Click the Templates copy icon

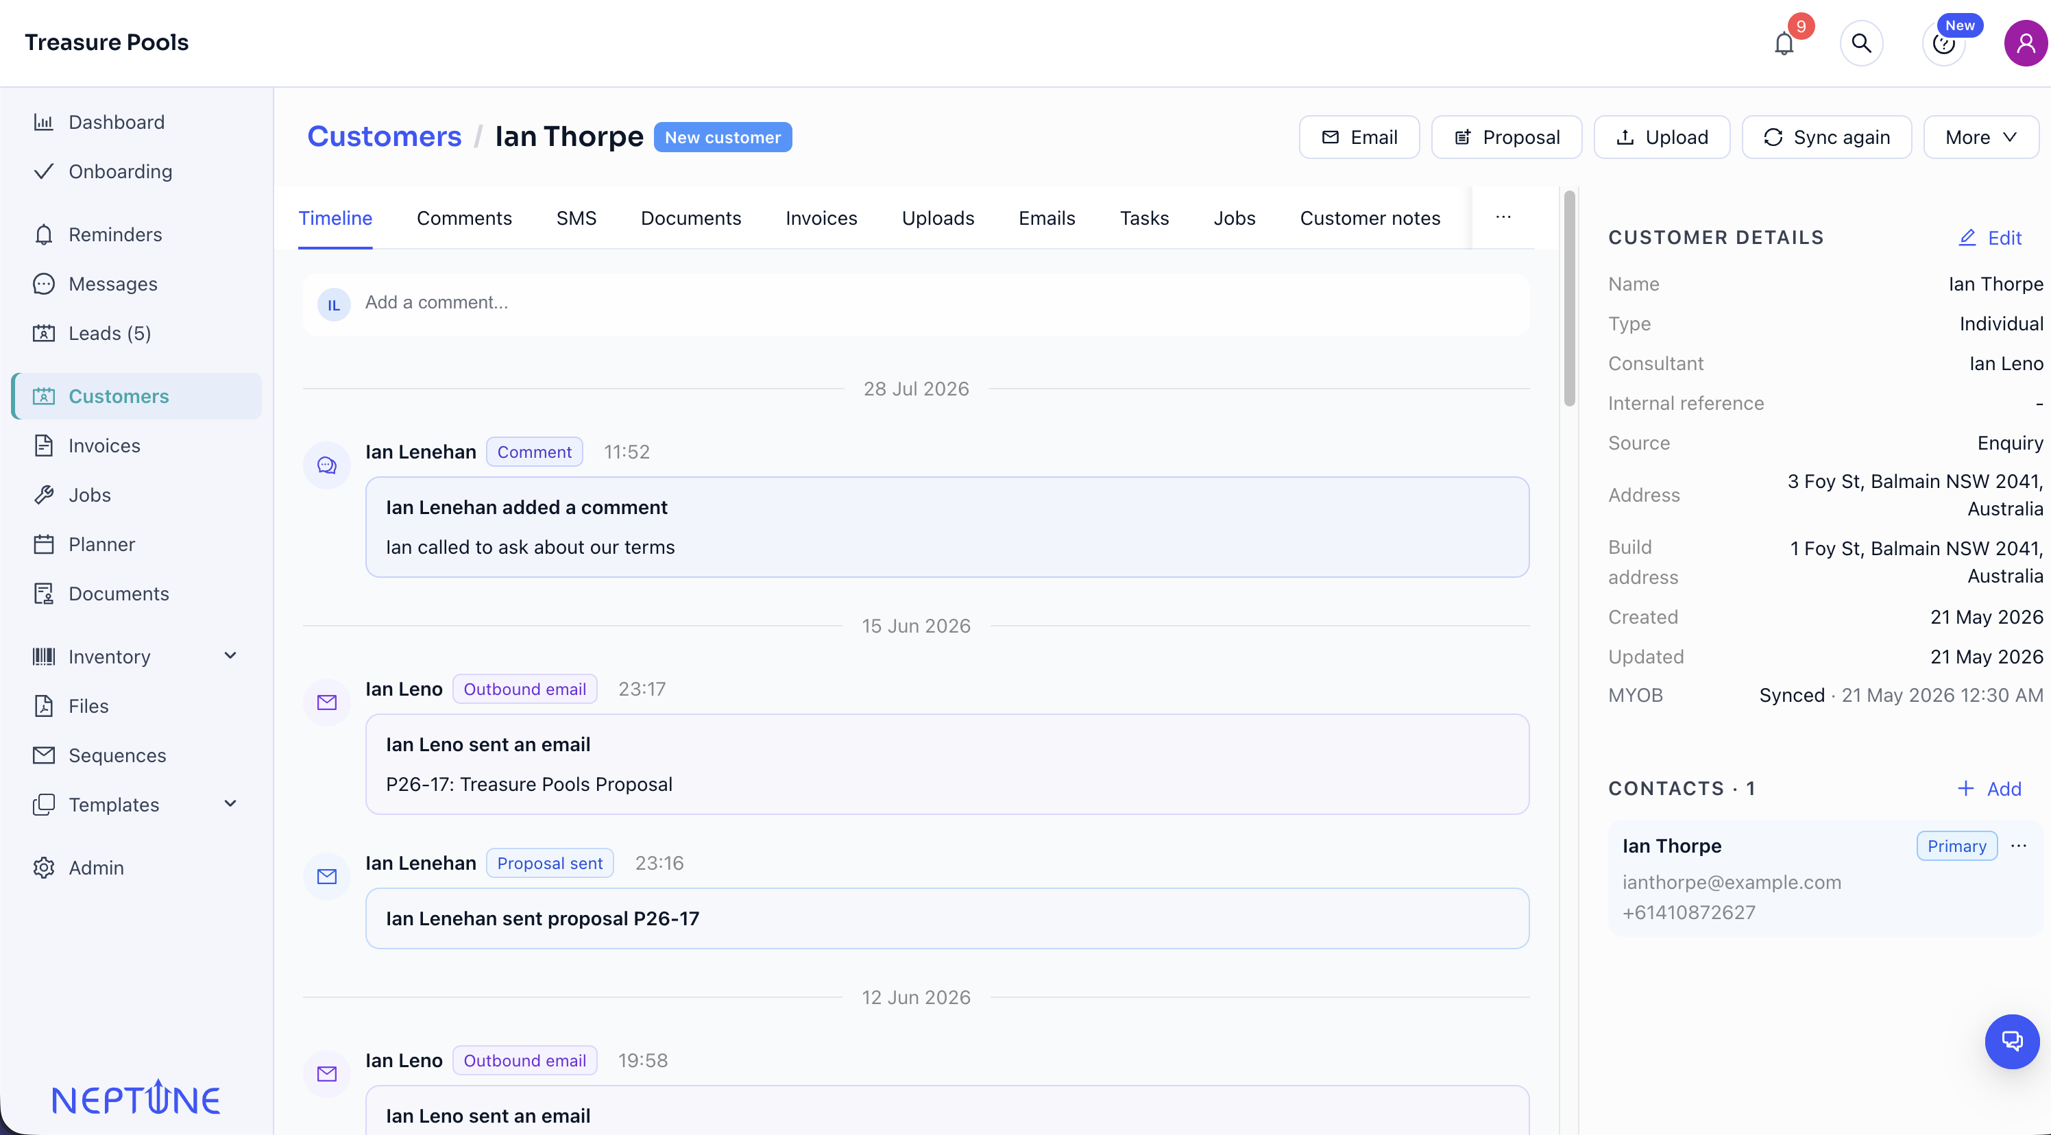pyautogui.click(x=44, y=804)
